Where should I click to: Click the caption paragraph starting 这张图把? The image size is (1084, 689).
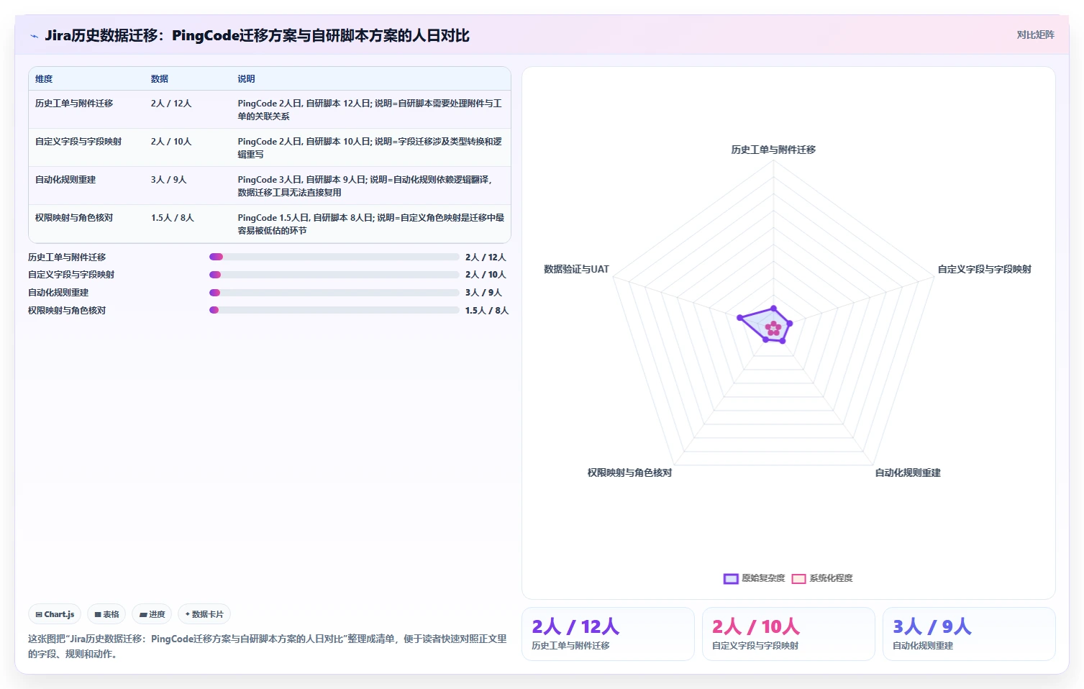[x=268, y=646]
